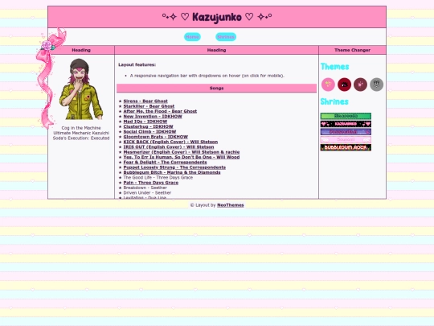This screenshot has height=326, width=434.
Task: Open the green shrine banner
Action: point(346,116)
